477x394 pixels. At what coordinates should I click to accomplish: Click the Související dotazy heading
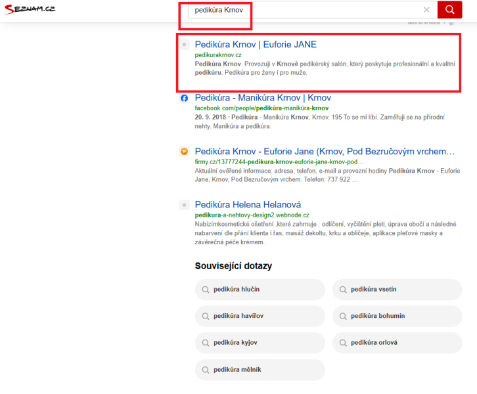(x=233, y=266)
